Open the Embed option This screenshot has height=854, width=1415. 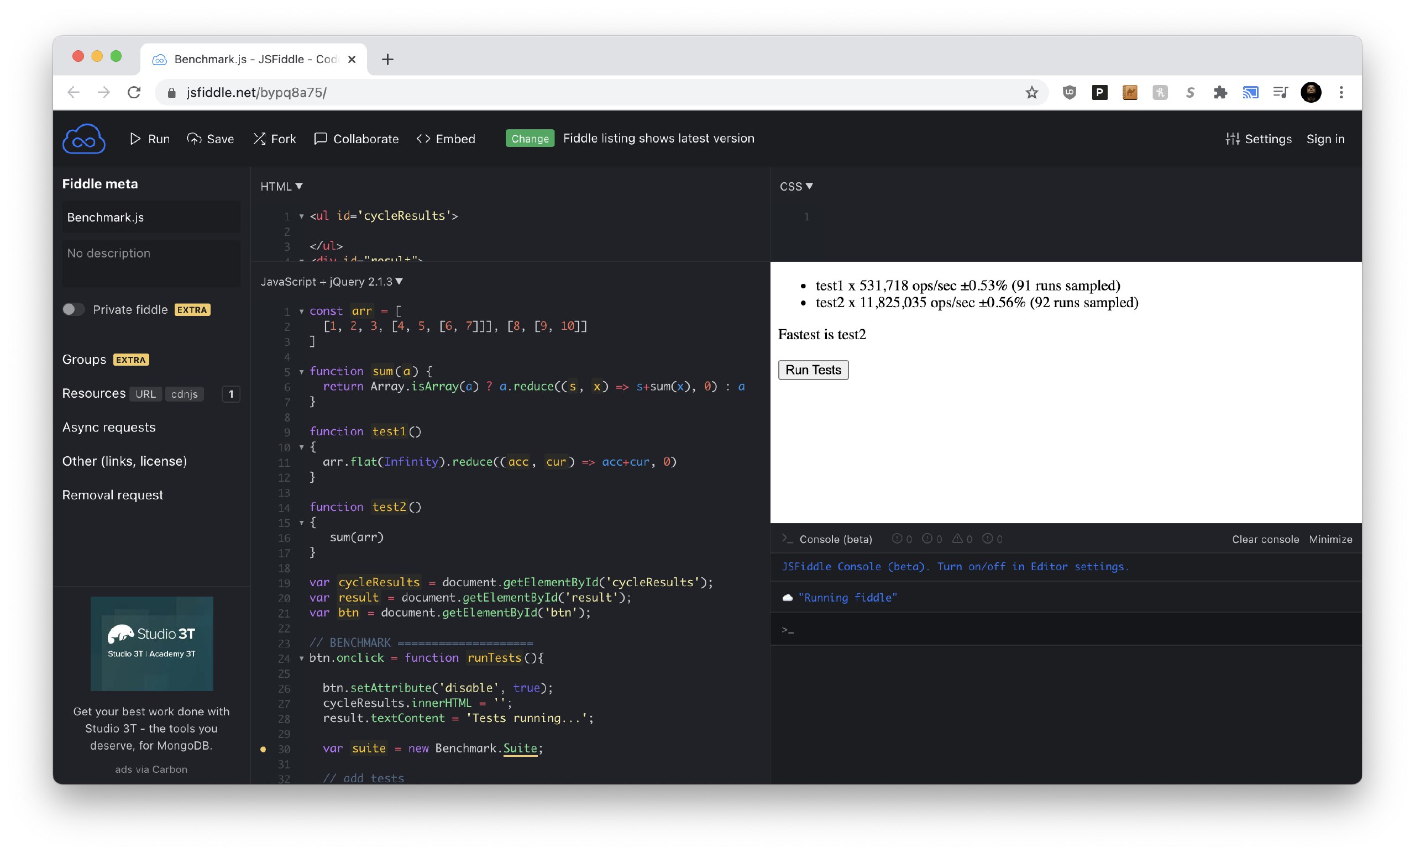point(446,139)
